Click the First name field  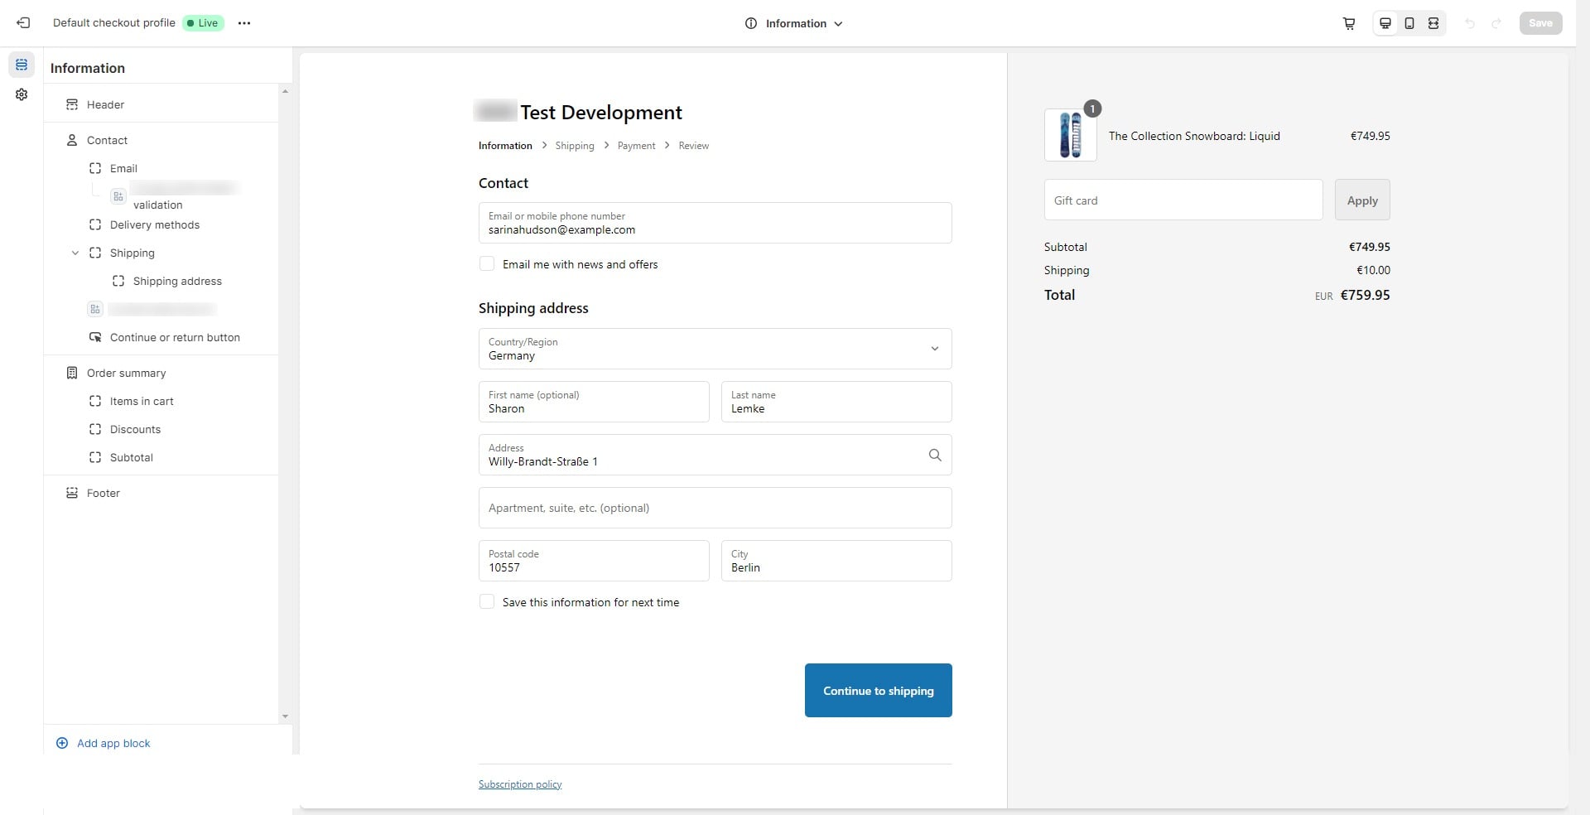pyautogui.click(x=594, y=402)
